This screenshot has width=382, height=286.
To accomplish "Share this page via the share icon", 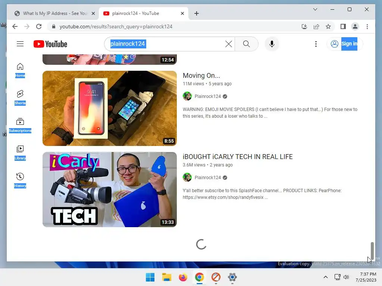I will (316, 26).
